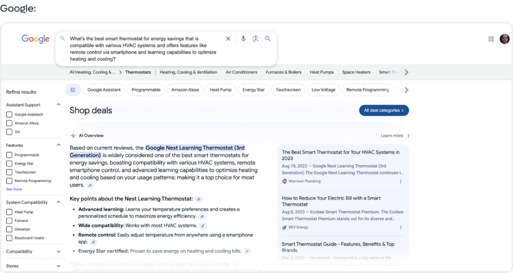
Task: Select the Heat Pumps category tab
Action: point(322,72)
